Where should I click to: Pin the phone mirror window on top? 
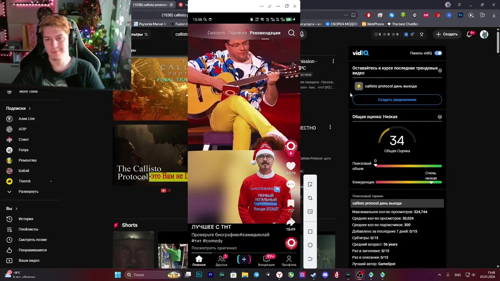click(x=270, y=6)
